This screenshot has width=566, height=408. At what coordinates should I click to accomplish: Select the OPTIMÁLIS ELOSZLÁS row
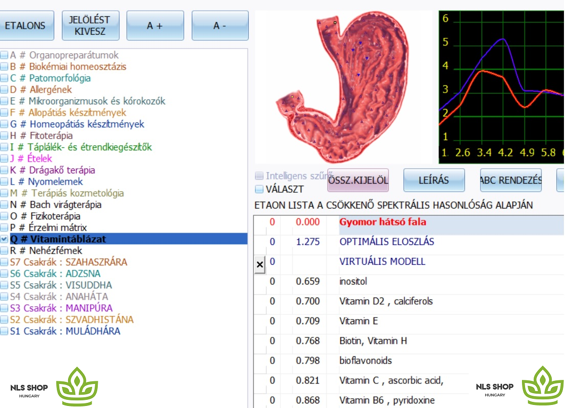pos(409,245)
